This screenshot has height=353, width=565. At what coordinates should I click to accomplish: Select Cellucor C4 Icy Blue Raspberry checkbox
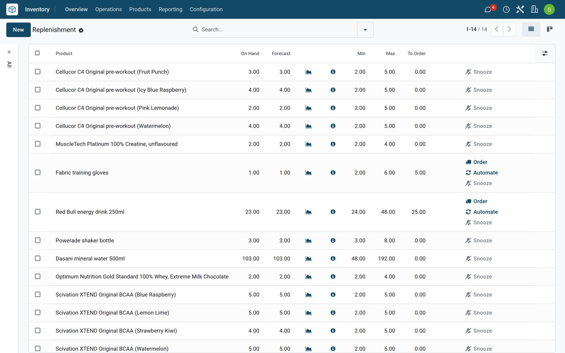point(38,90)
